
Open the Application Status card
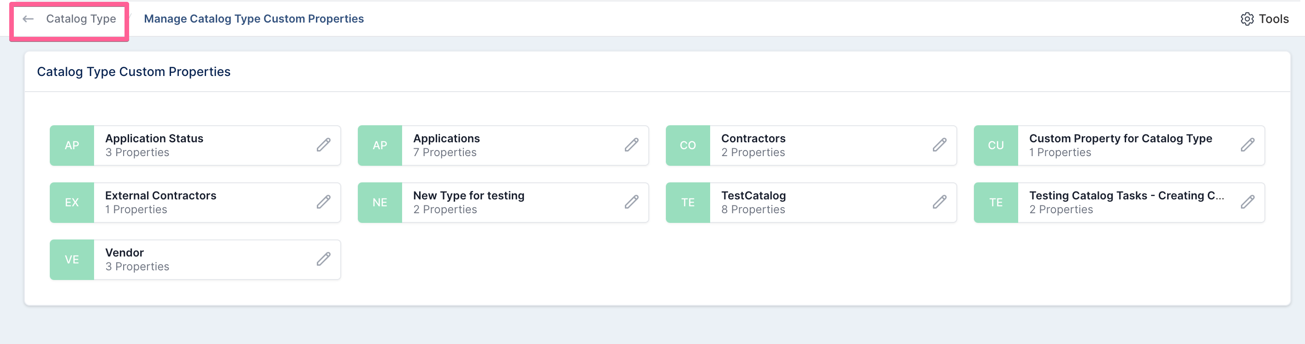(x=195, y=146)
